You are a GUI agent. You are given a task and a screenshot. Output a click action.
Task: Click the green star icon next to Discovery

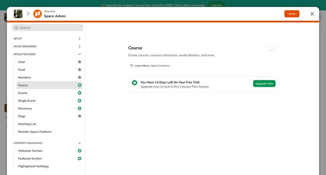pos(79,108)
